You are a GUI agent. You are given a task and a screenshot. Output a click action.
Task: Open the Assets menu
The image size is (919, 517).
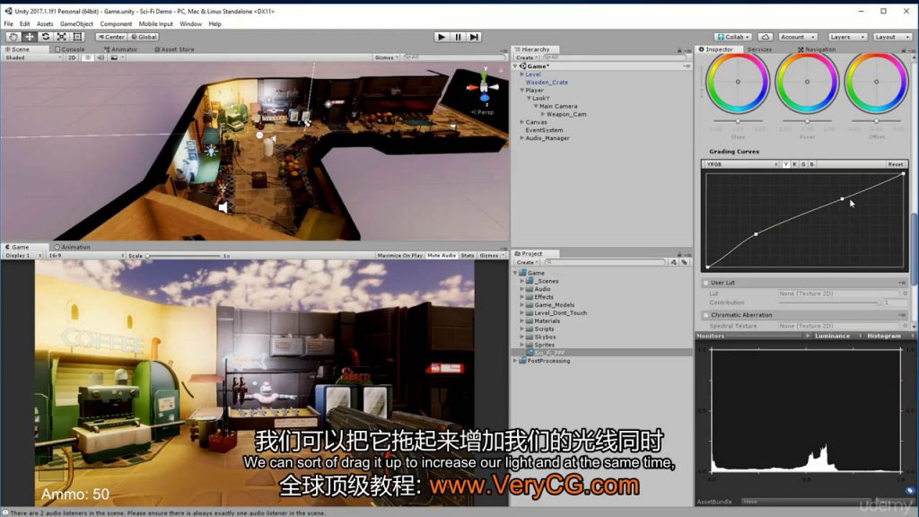tap(45, 24)
